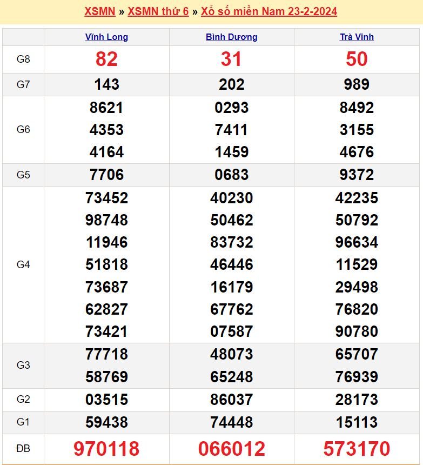This screenshot has width=423, height=465.
Task: Click G4 number 50792
Action: pyautogui.click(x=357, y=220)
